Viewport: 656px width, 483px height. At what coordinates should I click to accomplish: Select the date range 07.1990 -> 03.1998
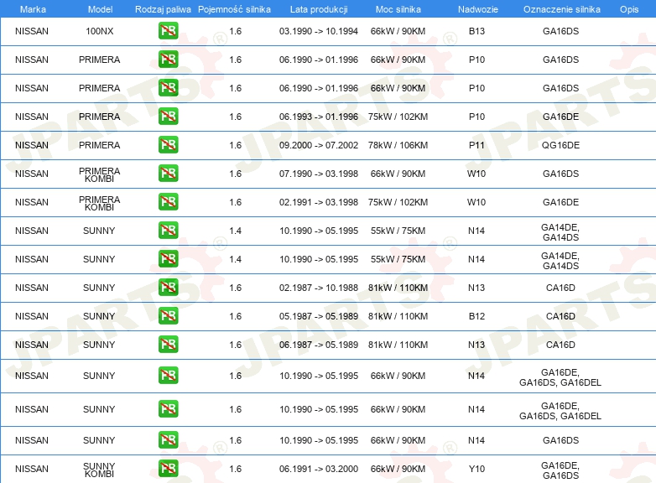(319, 174)
